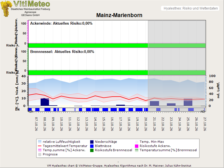224x168 pixels.
Task: Click the left scroll arrow under chart
Action: coord(31,111)
